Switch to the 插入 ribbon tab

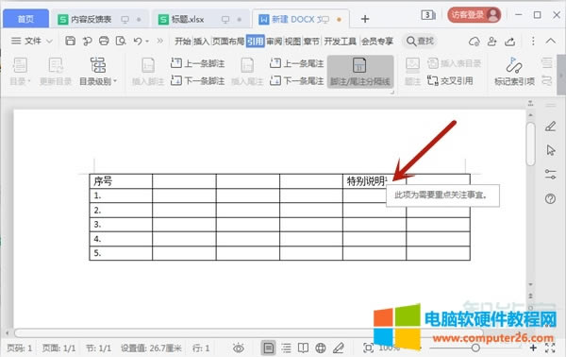(201, 42)
